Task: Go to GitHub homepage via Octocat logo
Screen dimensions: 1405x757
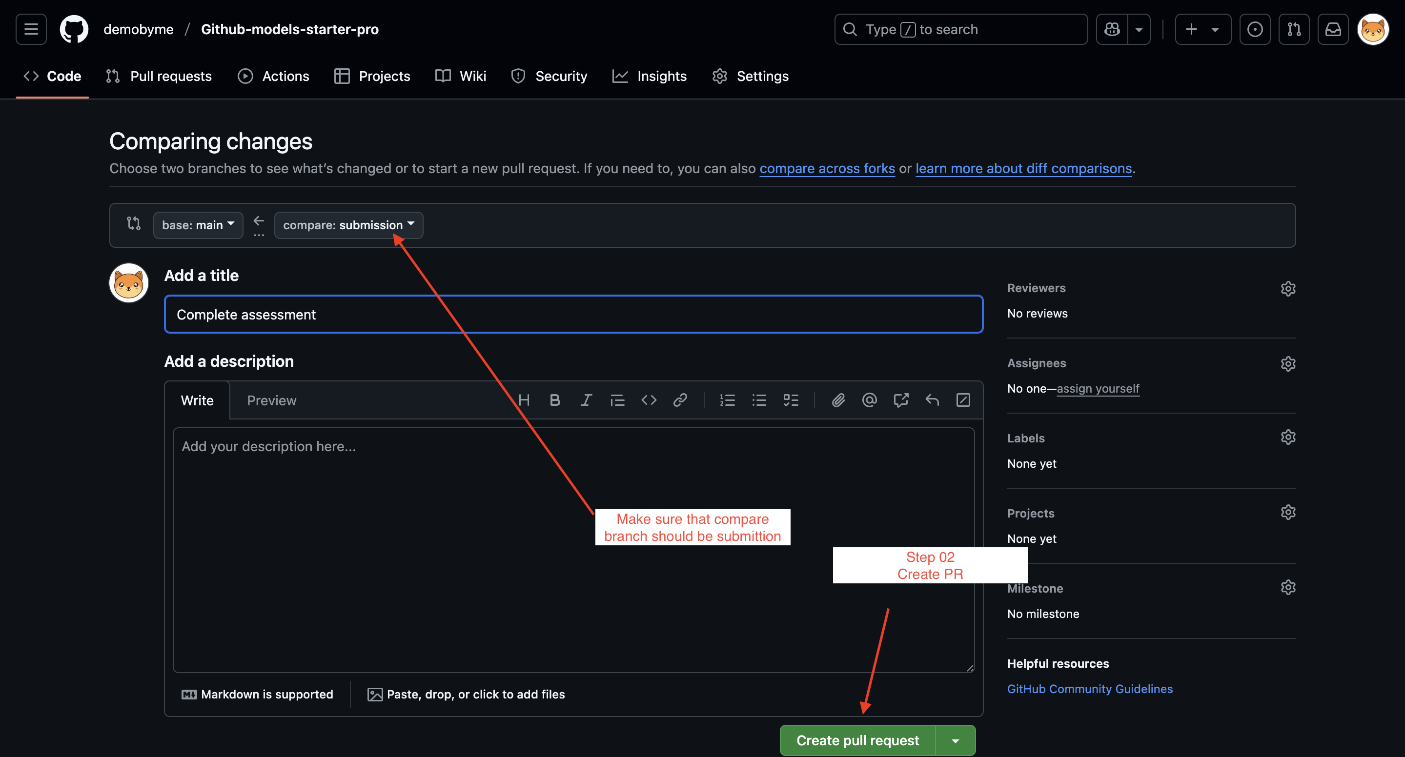Action: (74, 29)
